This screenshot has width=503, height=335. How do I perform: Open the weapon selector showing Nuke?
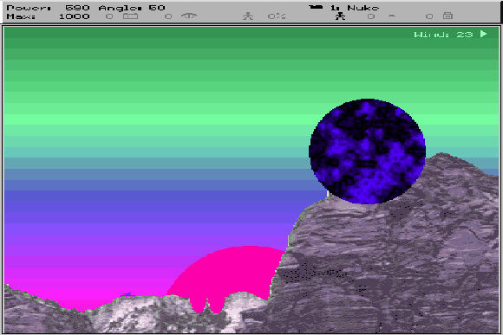(x=355, y=8)
